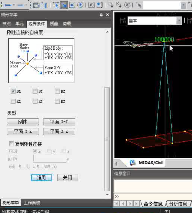Viewport: 192px width, 213px height.
Task: Open the toolbar selection combo dropdown arrow
Action: tap(183, 5)
